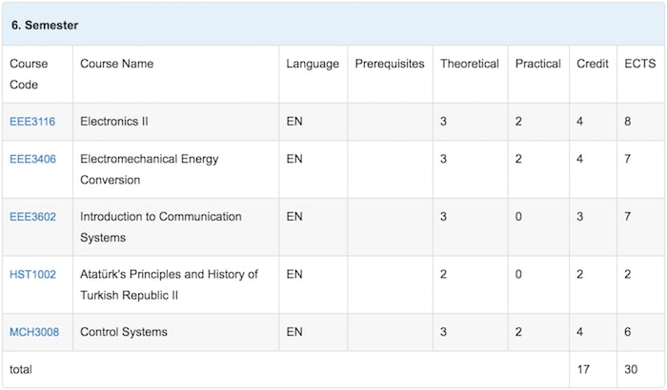Open the MCH3008 course link

point(34,332)
